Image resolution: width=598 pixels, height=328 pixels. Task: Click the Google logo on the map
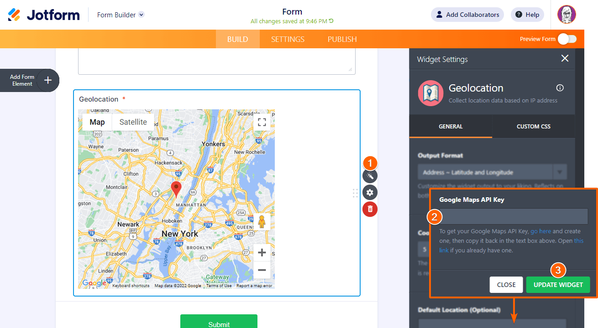tap(94, 283)
